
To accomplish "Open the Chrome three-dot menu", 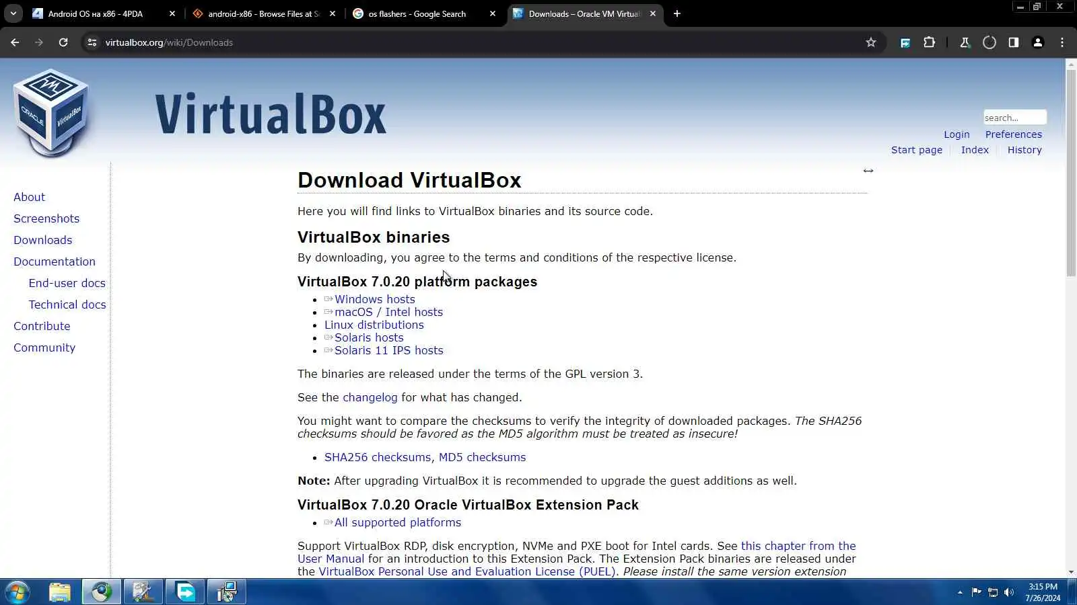I will (x=1062, y=42).
